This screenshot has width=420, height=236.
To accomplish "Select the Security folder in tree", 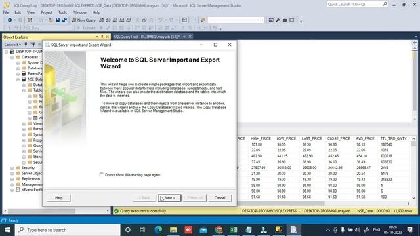I will [28, 168].
